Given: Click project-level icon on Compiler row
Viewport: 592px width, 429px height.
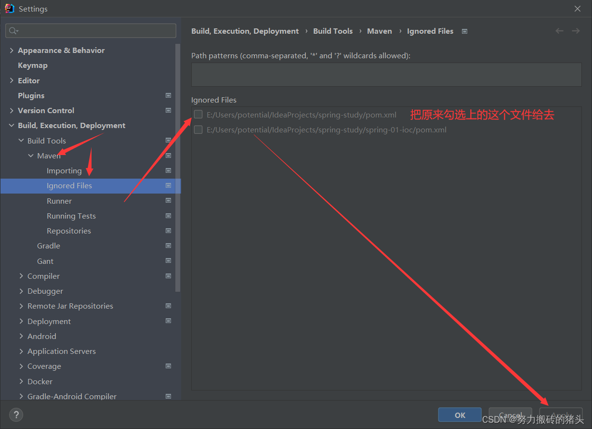Looking at the screenshot, I should (168, 276).
